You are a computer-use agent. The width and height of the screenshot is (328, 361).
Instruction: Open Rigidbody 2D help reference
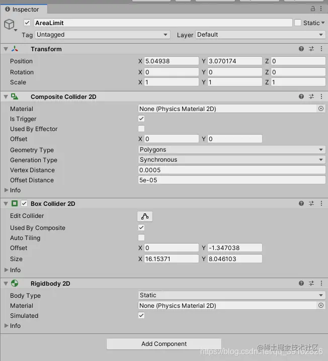click(x=301, y=283)
